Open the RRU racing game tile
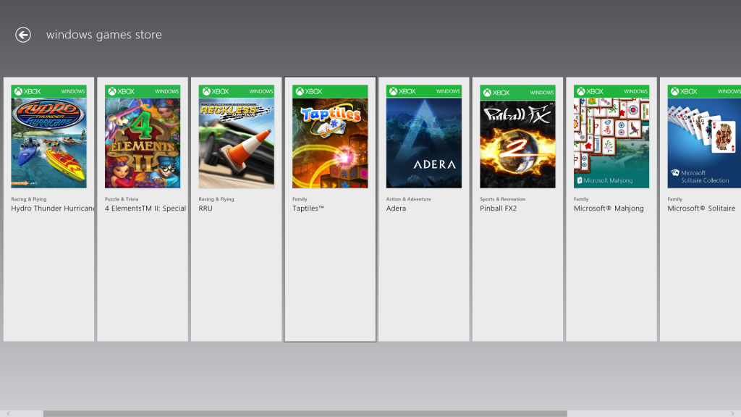 (x=236, y=138)
